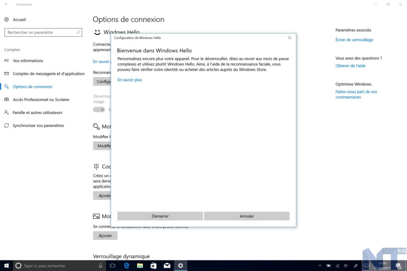Select Synchroniser vos paramètres
This screenshot has width=407, height=271.
[x=38, y=125]
